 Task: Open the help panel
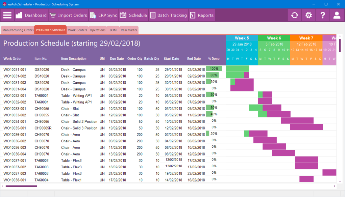point(322,15)
